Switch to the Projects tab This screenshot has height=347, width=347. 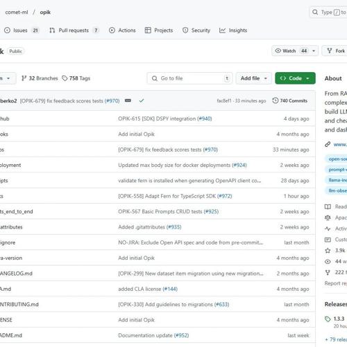click(x=159, y=30)
